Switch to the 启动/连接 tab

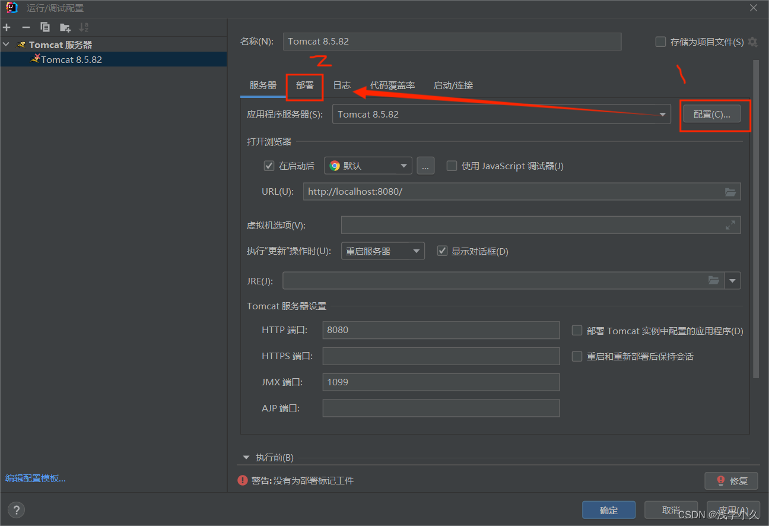click(453, 85)
